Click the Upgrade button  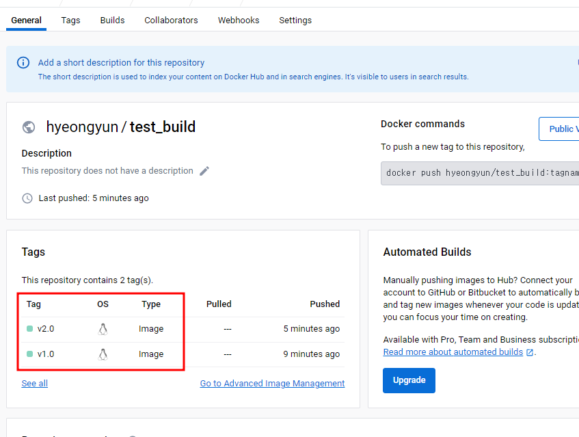pos(409,380)
